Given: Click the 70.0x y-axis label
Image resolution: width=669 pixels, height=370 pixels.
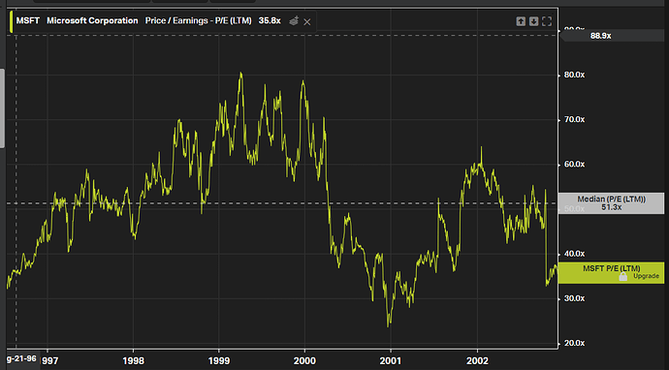Looking at the screenshot, I should coord(574,120).
